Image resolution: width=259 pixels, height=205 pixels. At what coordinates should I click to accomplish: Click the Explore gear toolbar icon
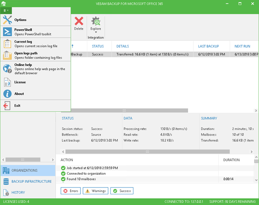coord(96,21)
